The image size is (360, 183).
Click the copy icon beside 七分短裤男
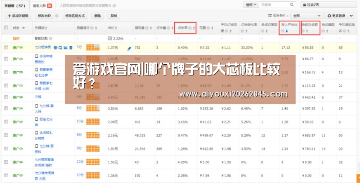(60, 48)
